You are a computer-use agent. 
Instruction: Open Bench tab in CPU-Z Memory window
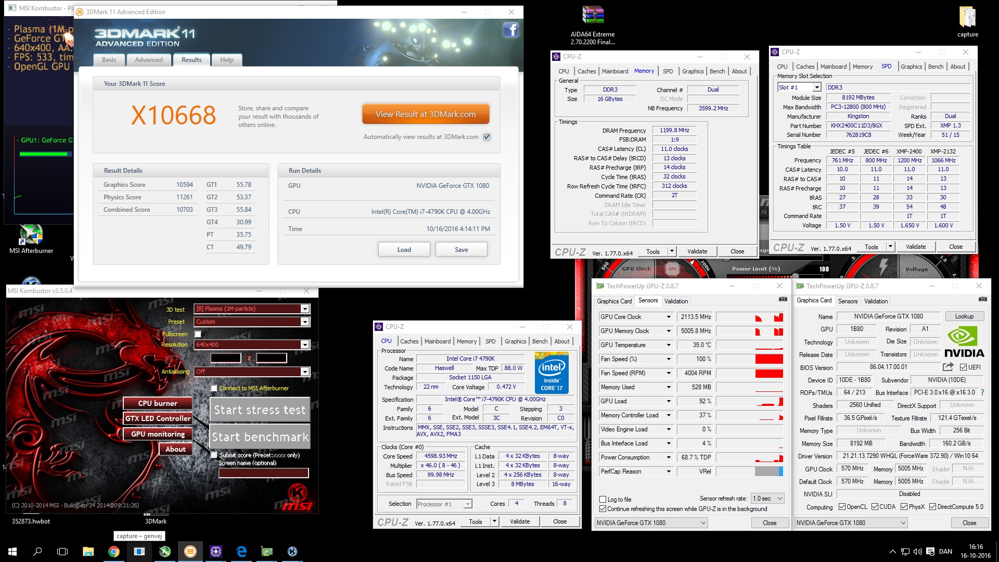tap(717, 71)
